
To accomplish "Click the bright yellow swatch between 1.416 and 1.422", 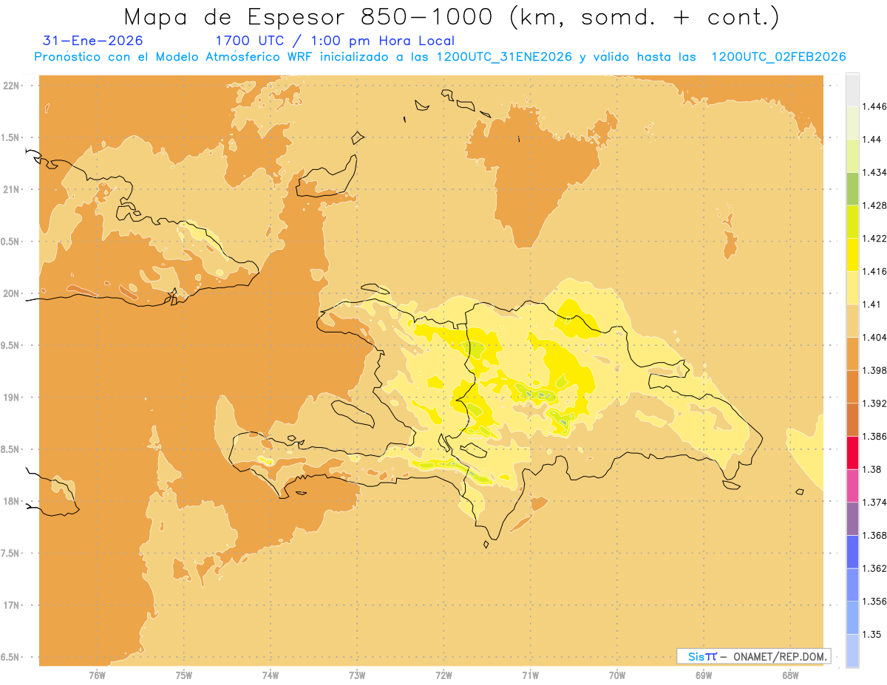I will coord(852,254).
